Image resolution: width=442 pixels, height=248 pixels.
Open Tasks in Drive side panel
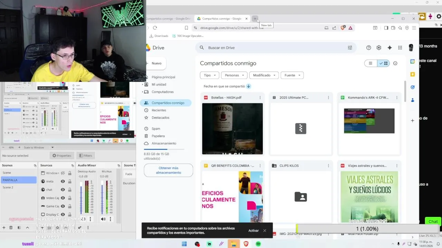point(412,87)
